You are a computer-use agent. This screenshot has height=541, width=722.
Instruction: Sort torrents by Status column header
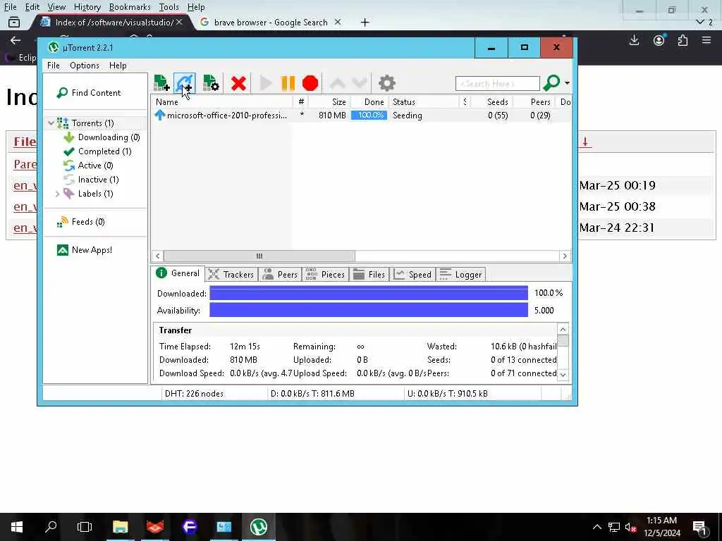pos(424,102)
